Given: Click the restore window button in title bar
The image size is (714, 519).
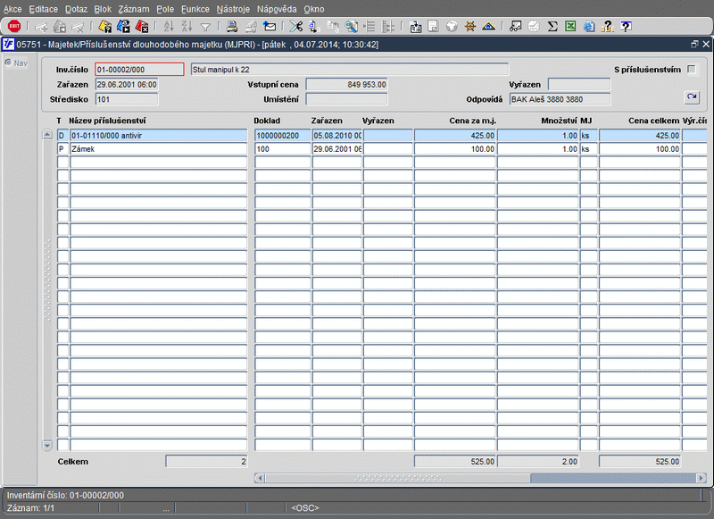Looking at the screenshot, I should [694, 44].
